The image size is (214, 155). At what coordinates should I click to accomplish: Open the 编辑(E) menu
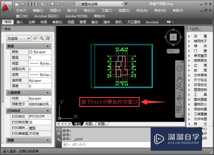(38, 11)
